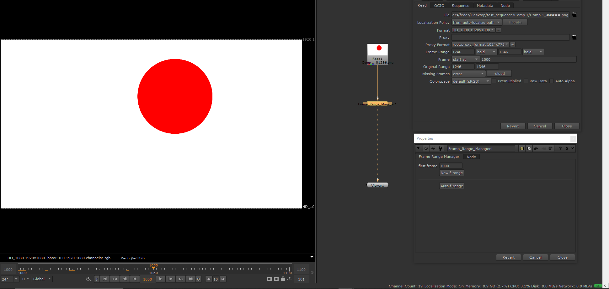The height and width of the screenshot is (289, 609).
Task: Open the help question-mark icon for Frame_Range_Manager1
Action: pyautogui.click(x=560, y=148)
